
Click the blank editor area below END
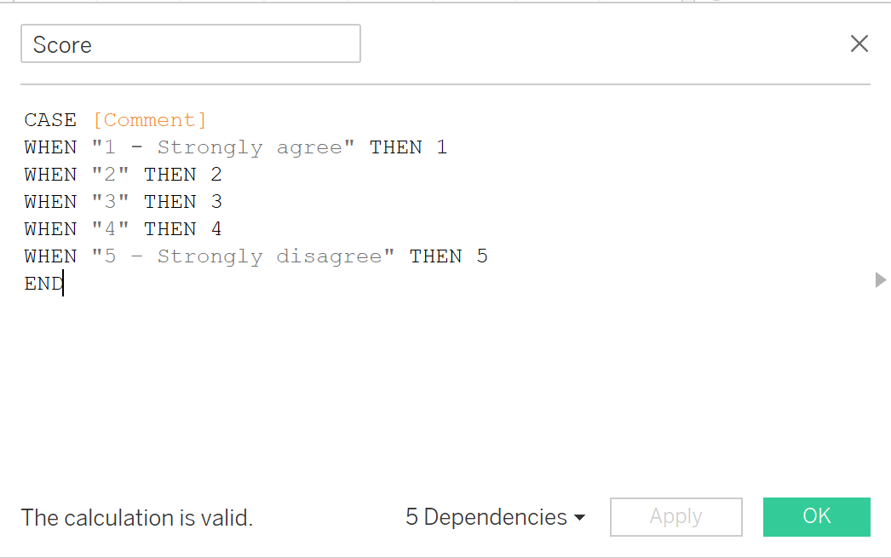pos(426,383)
